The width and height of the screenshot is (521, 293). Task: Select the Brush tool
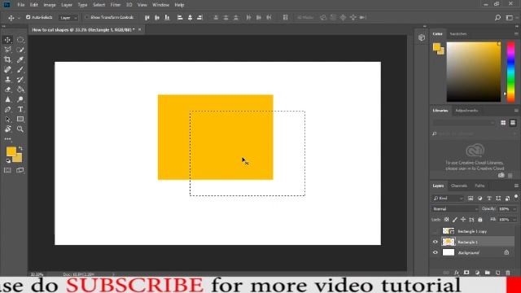tap(20, 70)
